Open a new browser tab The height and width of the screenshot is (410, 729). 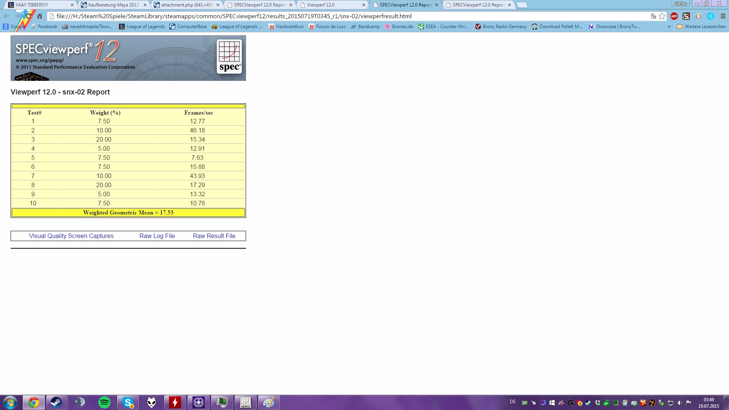(522, 5)
